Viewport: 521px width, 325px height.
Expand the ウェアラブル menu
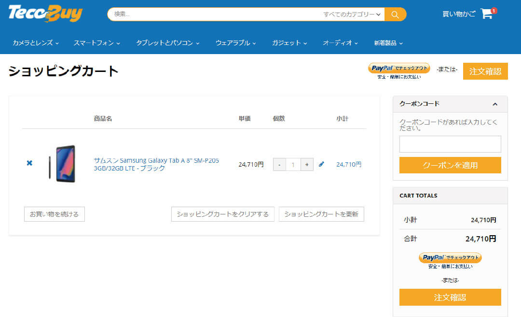point(235,43)
